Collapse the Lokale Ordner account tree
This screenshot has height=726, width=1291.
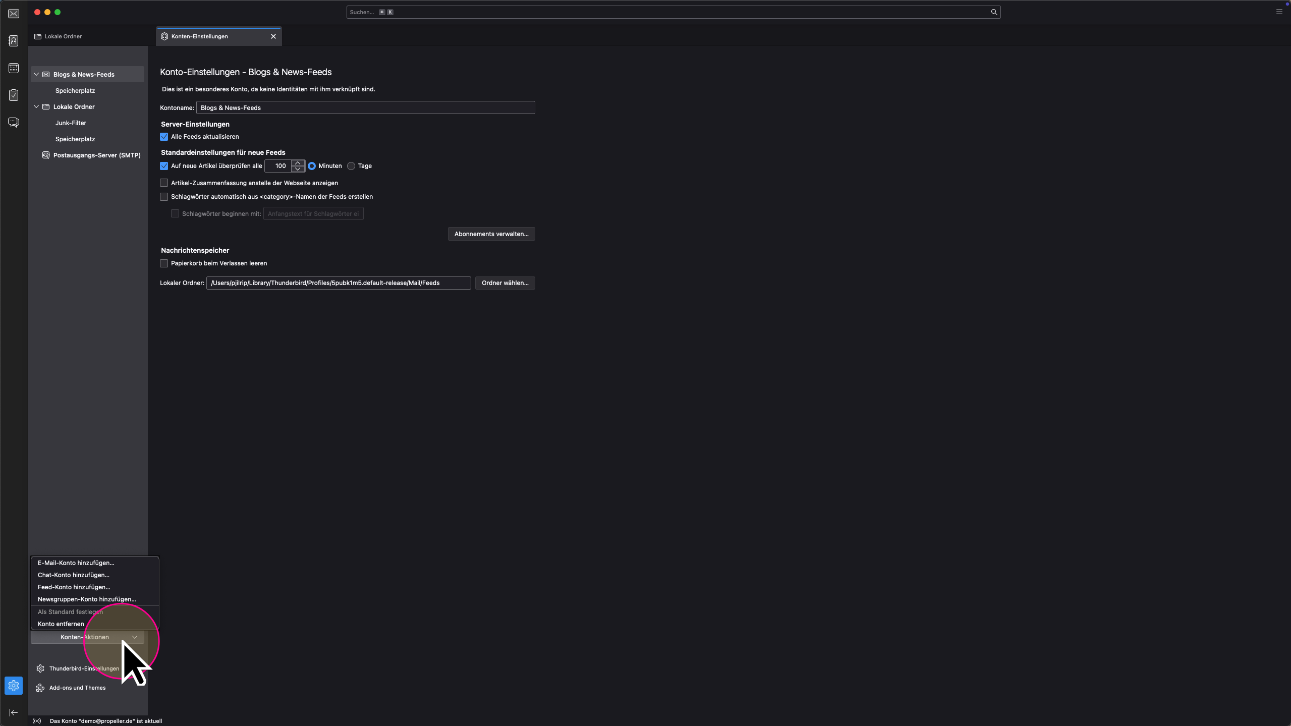coord(36,107)
